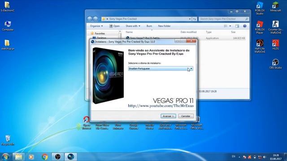Click the Explorer change view icon
This screenshot has width=287, height=161.
tap(226, 26)
